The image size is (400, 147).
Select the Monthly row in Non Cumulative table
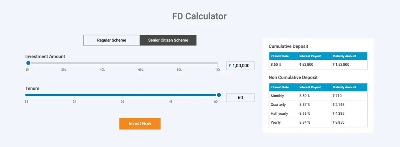tap(318, 96)
